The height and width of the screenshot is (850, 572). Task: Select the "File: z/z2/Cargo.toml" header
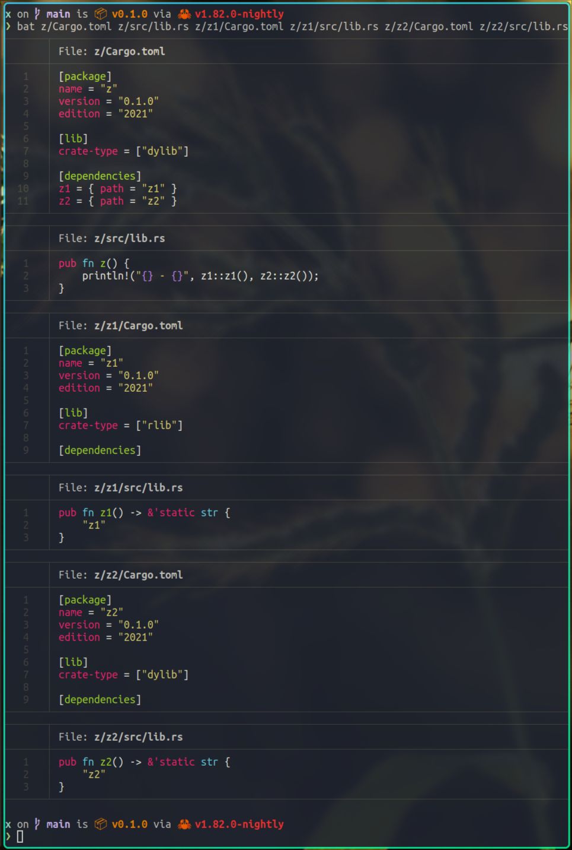coord(120,575)
